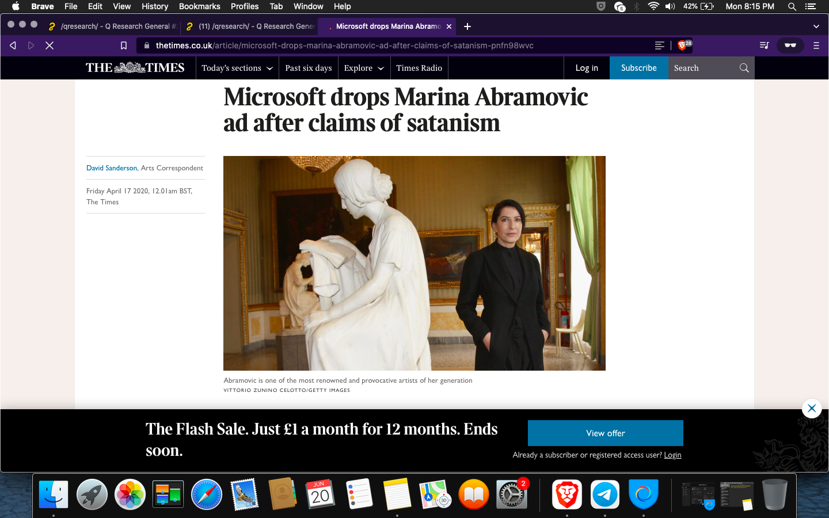Open System Preferences from the Dock

(x=512, y=494)
